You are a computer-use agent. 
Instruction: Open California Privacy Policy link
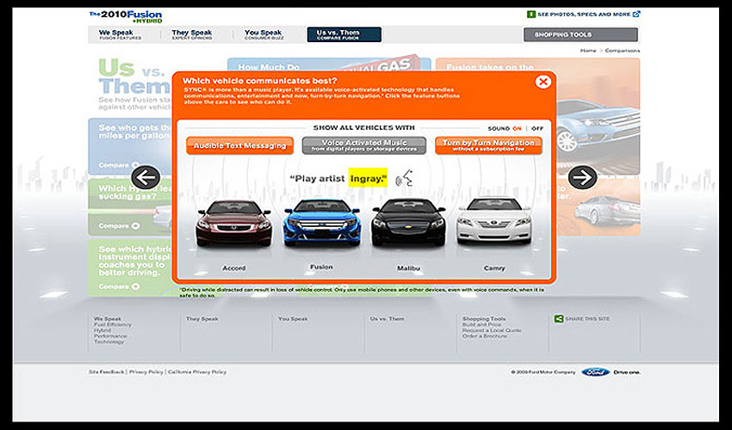coord(197,372)
